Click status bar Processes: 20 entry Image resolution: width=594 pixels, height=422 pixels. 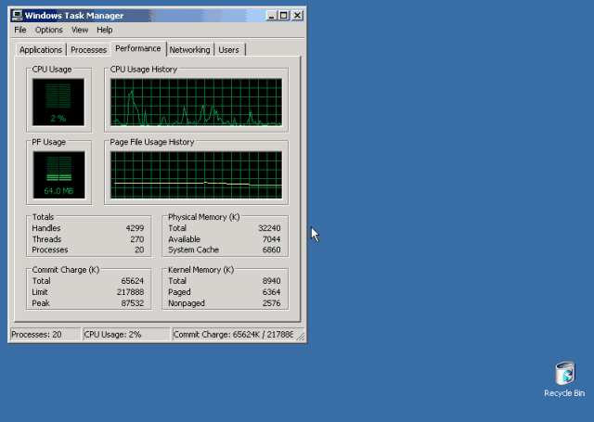coord(45,335)
